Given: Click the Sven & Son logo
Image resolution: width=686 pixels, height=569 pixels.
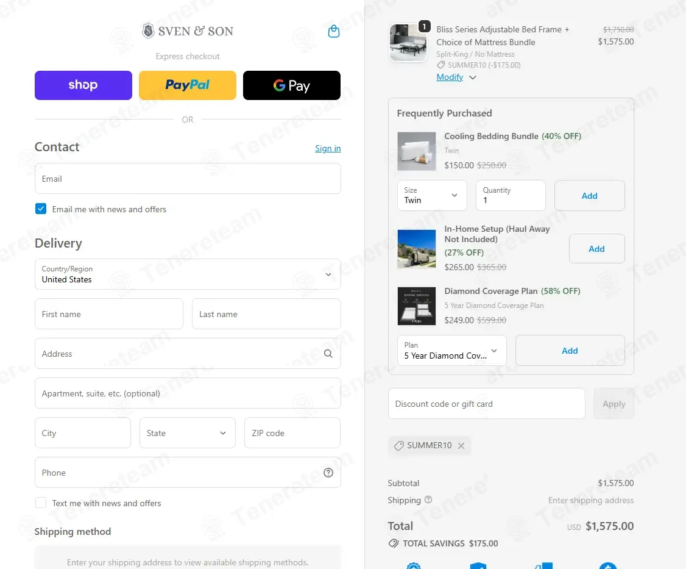Looking at the screenshot, I should [x=188, y=31].
